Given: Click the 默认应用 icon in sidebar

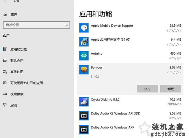Looking at the screenshot, I should point(5,60).
